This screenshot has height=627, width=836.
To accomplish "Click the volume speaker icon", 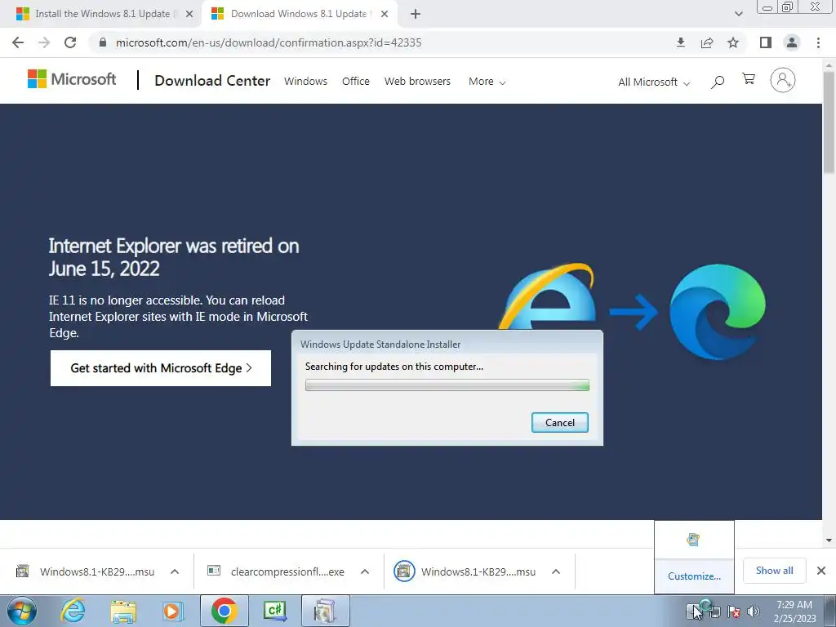I will (754, 611).
